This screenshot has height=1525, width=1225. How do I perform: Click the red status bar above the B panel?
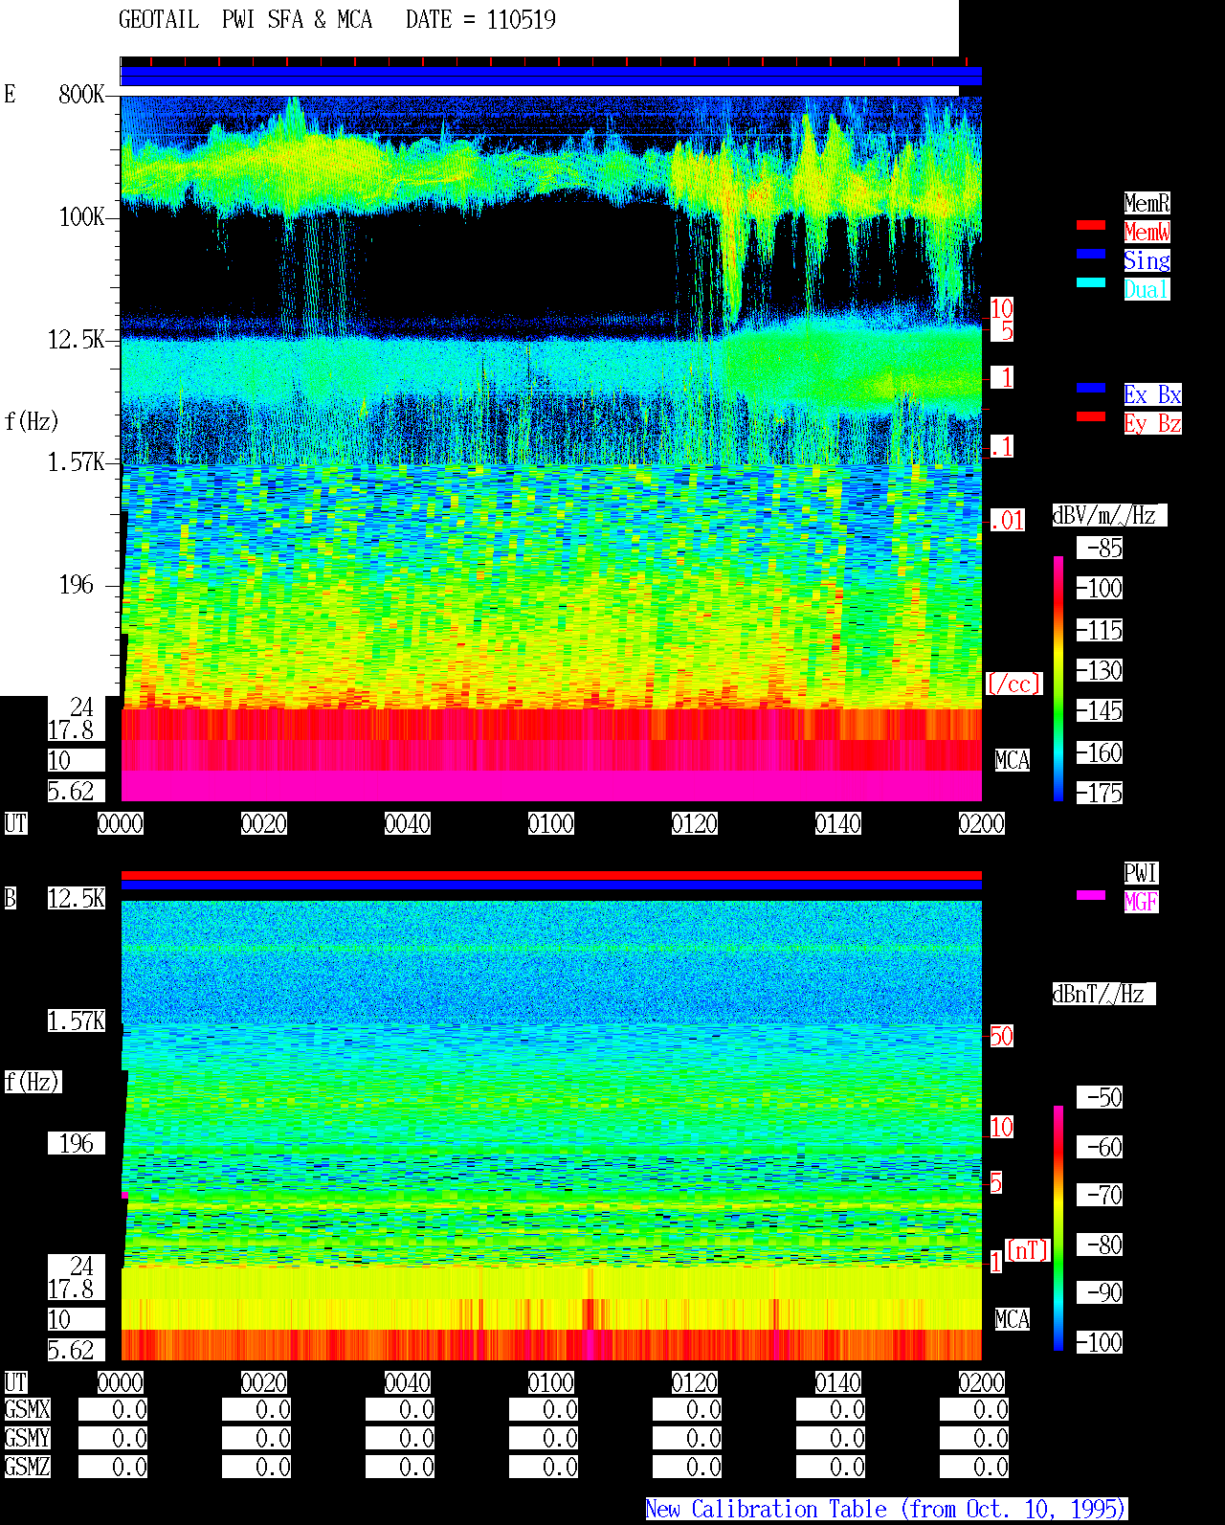tap(551, 875)
